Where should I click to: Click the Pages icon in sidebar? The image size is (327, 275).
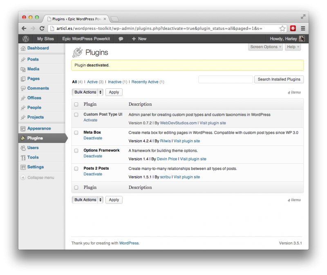coord(23,79)
